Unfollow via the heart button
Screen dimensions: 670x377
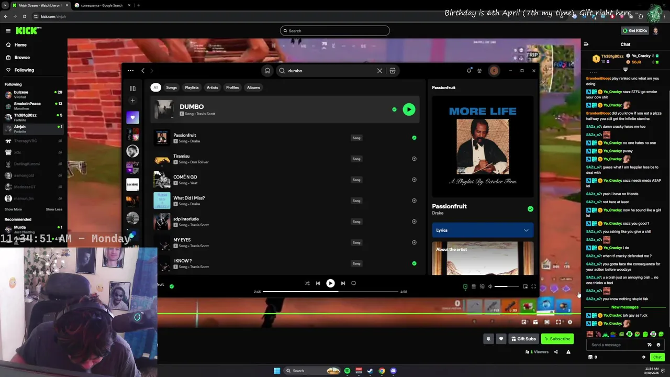click(x=501, y=339)
